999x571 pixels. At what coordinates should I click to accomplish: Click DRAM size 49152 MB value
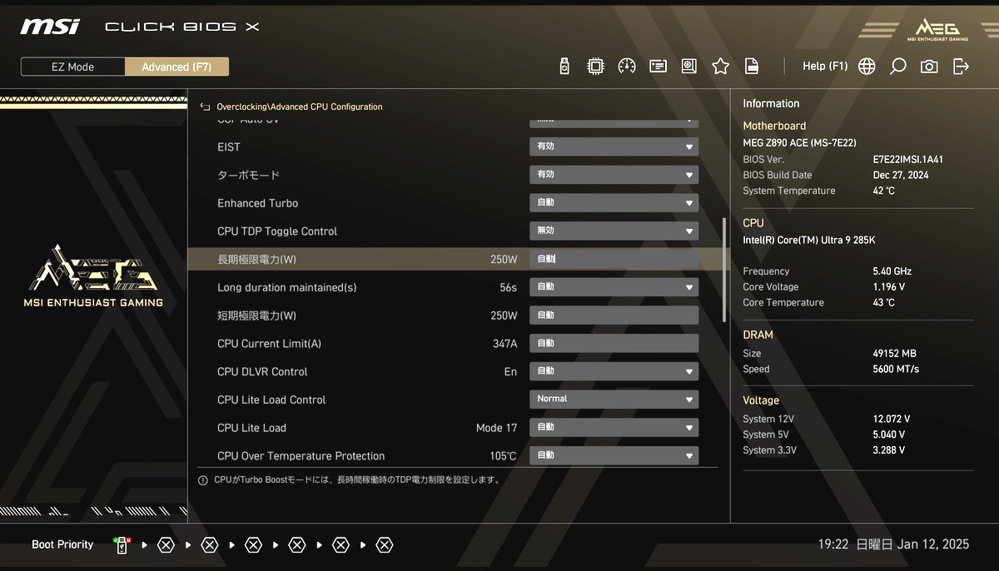pyautogui.click(x=894, y=354)
